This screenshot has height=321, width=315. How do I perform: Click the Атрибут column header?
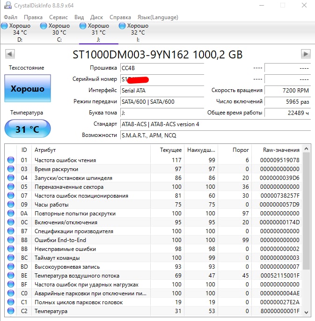(x=91, y=150)
